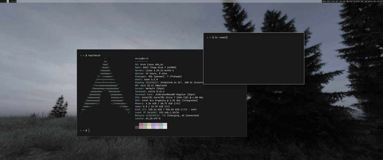Click the 'Local IP (wlan0)' line
The width and height of the screenshot is (383, 160).
click(157, 113)
